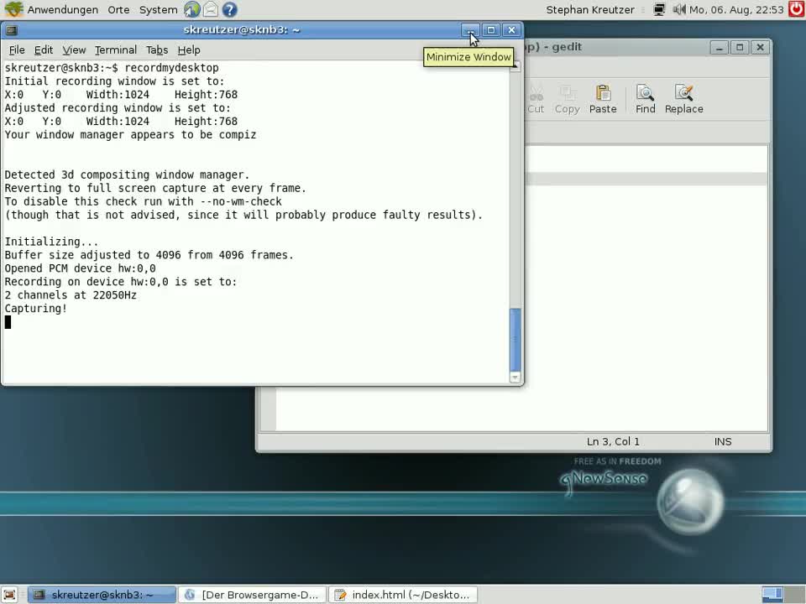Viewport: 806px width, 604px height.
Task: Switch to Der Browsergame-D... taskbar entry
Action: click(253, 595)
